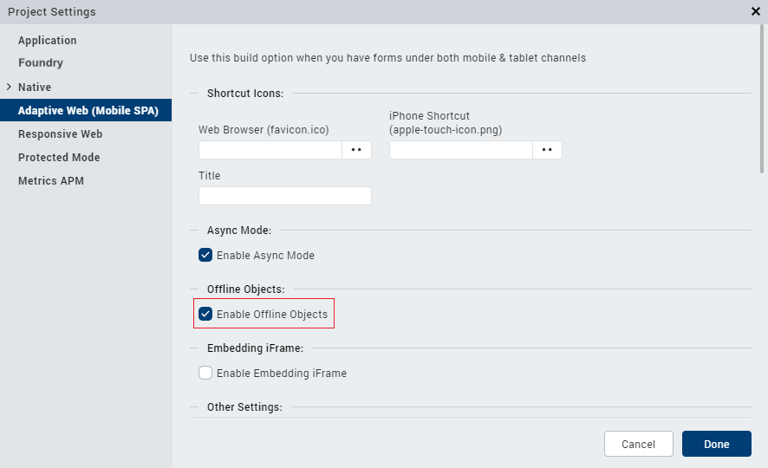Image resolution: width=768 pixels, height=468 pixels.
Task: Switch to Metrics APM tab
Action: click(51, 181)
